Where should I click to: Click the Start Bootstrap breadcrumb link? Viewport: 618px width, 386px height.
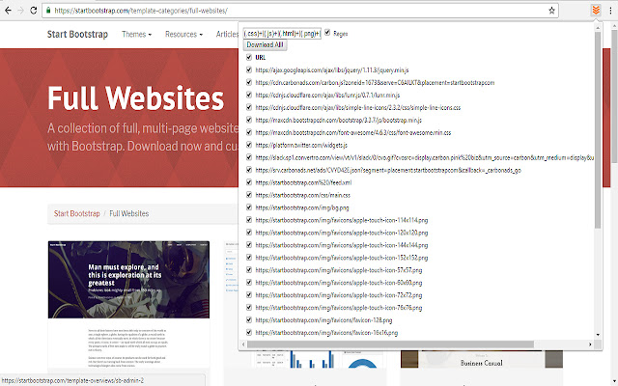[x=77, y=213]
